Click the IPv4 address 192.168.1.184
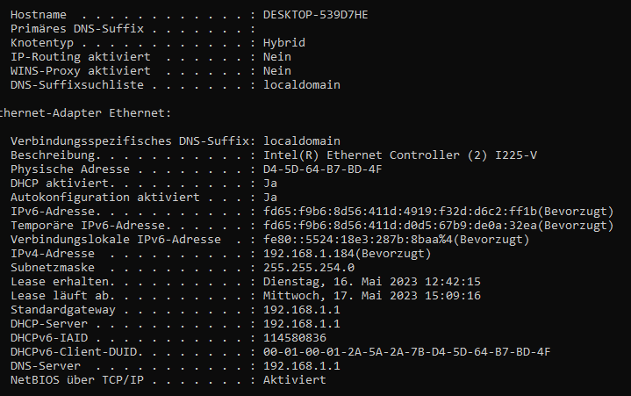The height and width of the screenshot is (396, 631). [311, 253]
